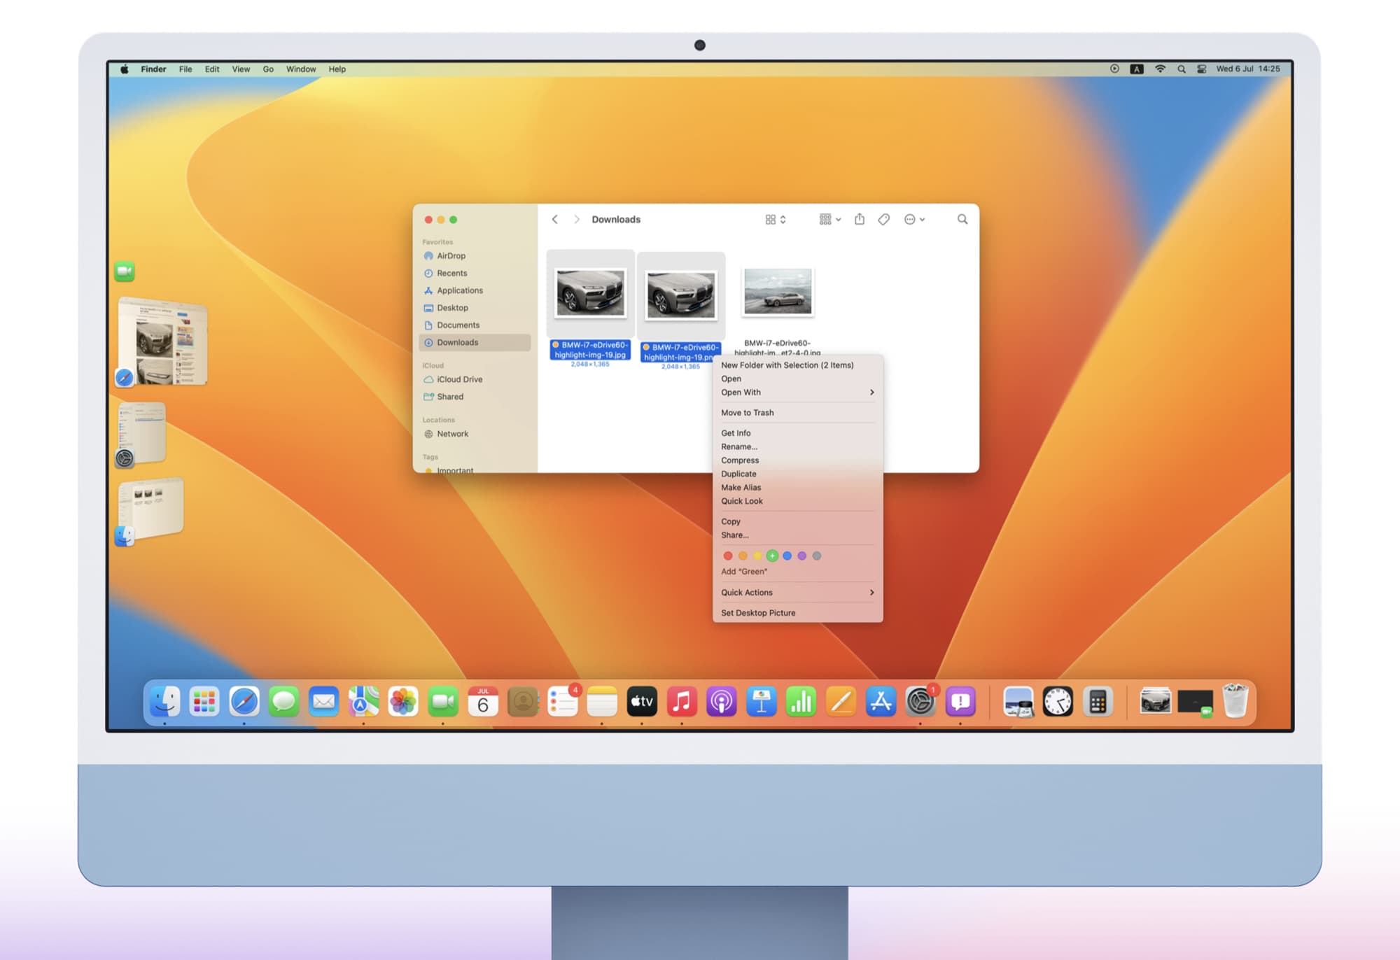This screenshot has width=1400, height=960.
Task: Open the ellipsis action menu dropdown
Action: pyautogui.click(x=914, y=220)
